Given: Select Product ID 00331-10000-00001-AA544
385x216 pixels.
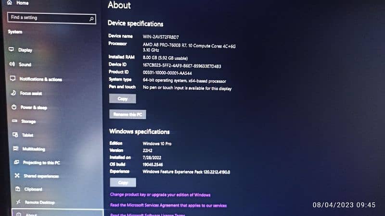Looking at the screenshot, I should pos(167,73).
